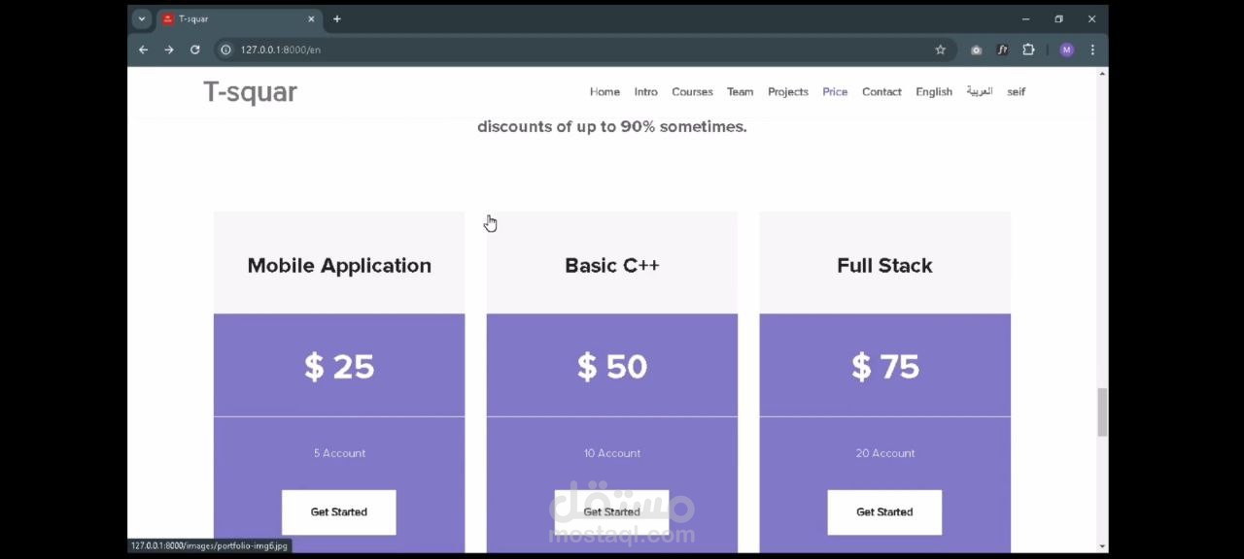Click the scrollbar down arrow
Screen dimensions: 1244x559
1102,545
